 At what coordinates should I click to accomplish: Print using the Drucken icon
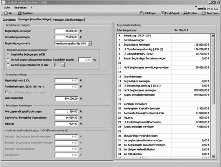[186, 13]
